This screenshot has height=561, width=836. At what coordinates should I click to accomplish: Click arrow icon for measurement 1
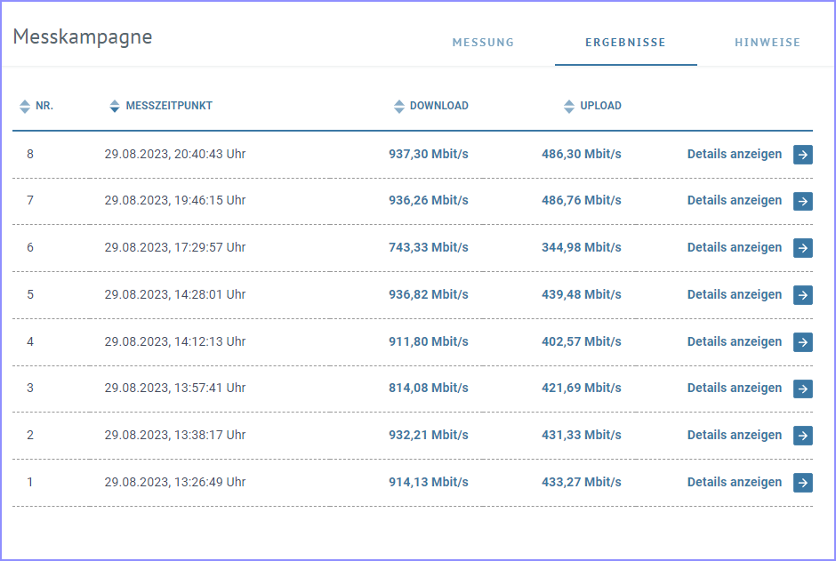pyautogui.click(x=802, y=482)
